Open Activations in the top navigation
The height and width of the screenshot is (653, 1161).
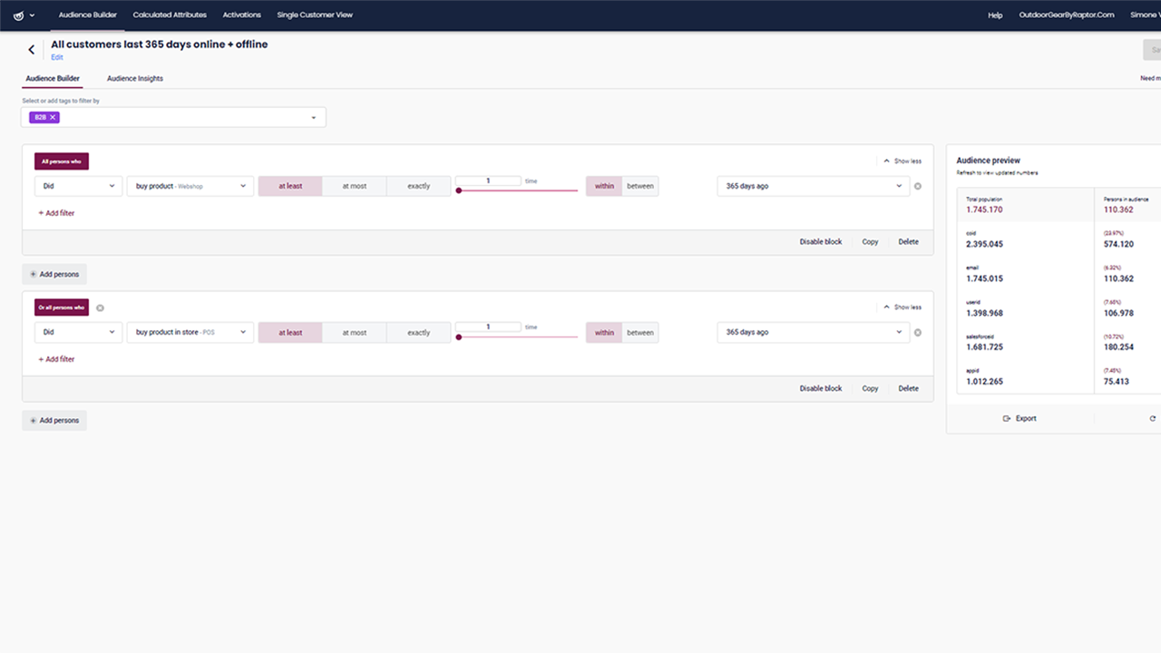pos(242,15)
